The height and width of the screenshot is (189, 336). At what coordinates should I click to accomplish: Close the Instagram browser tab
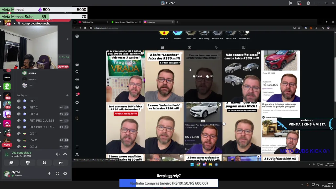[x=173, y=22]
